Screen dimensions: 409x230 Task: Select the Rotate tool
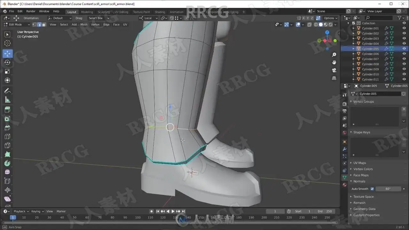tap(7, 62)
